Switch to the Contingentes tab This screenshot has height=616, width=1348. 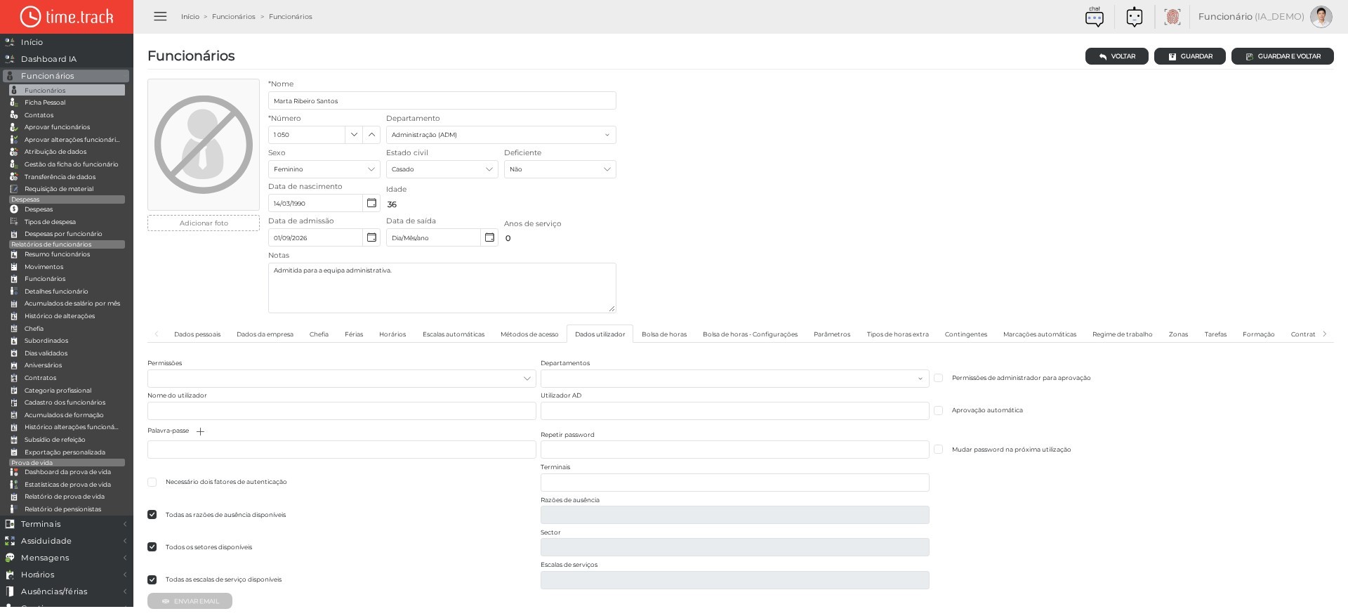pyautogui.click(x=966, y=334)
